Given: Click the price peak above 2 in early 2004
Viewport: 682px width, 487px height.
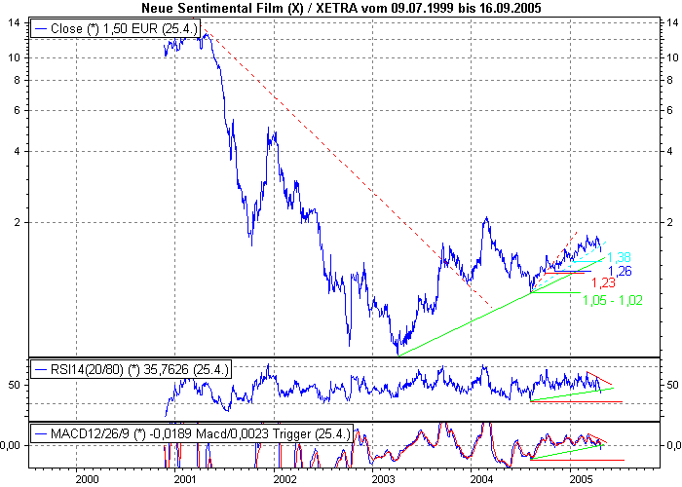Looking at the screenshot, I should 486,218.
